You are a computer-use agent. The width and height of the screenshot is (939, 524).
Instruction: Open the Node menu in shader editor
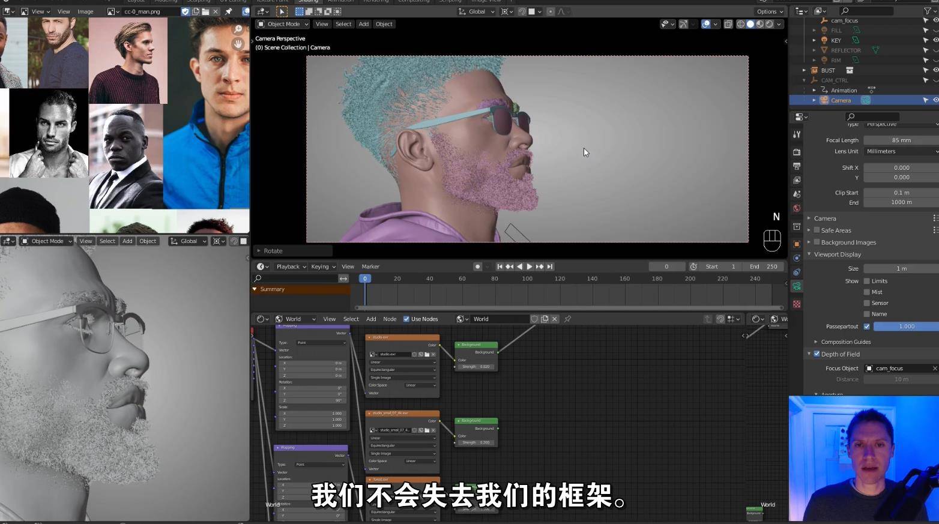pyautogui.click(x=390, y=319)
